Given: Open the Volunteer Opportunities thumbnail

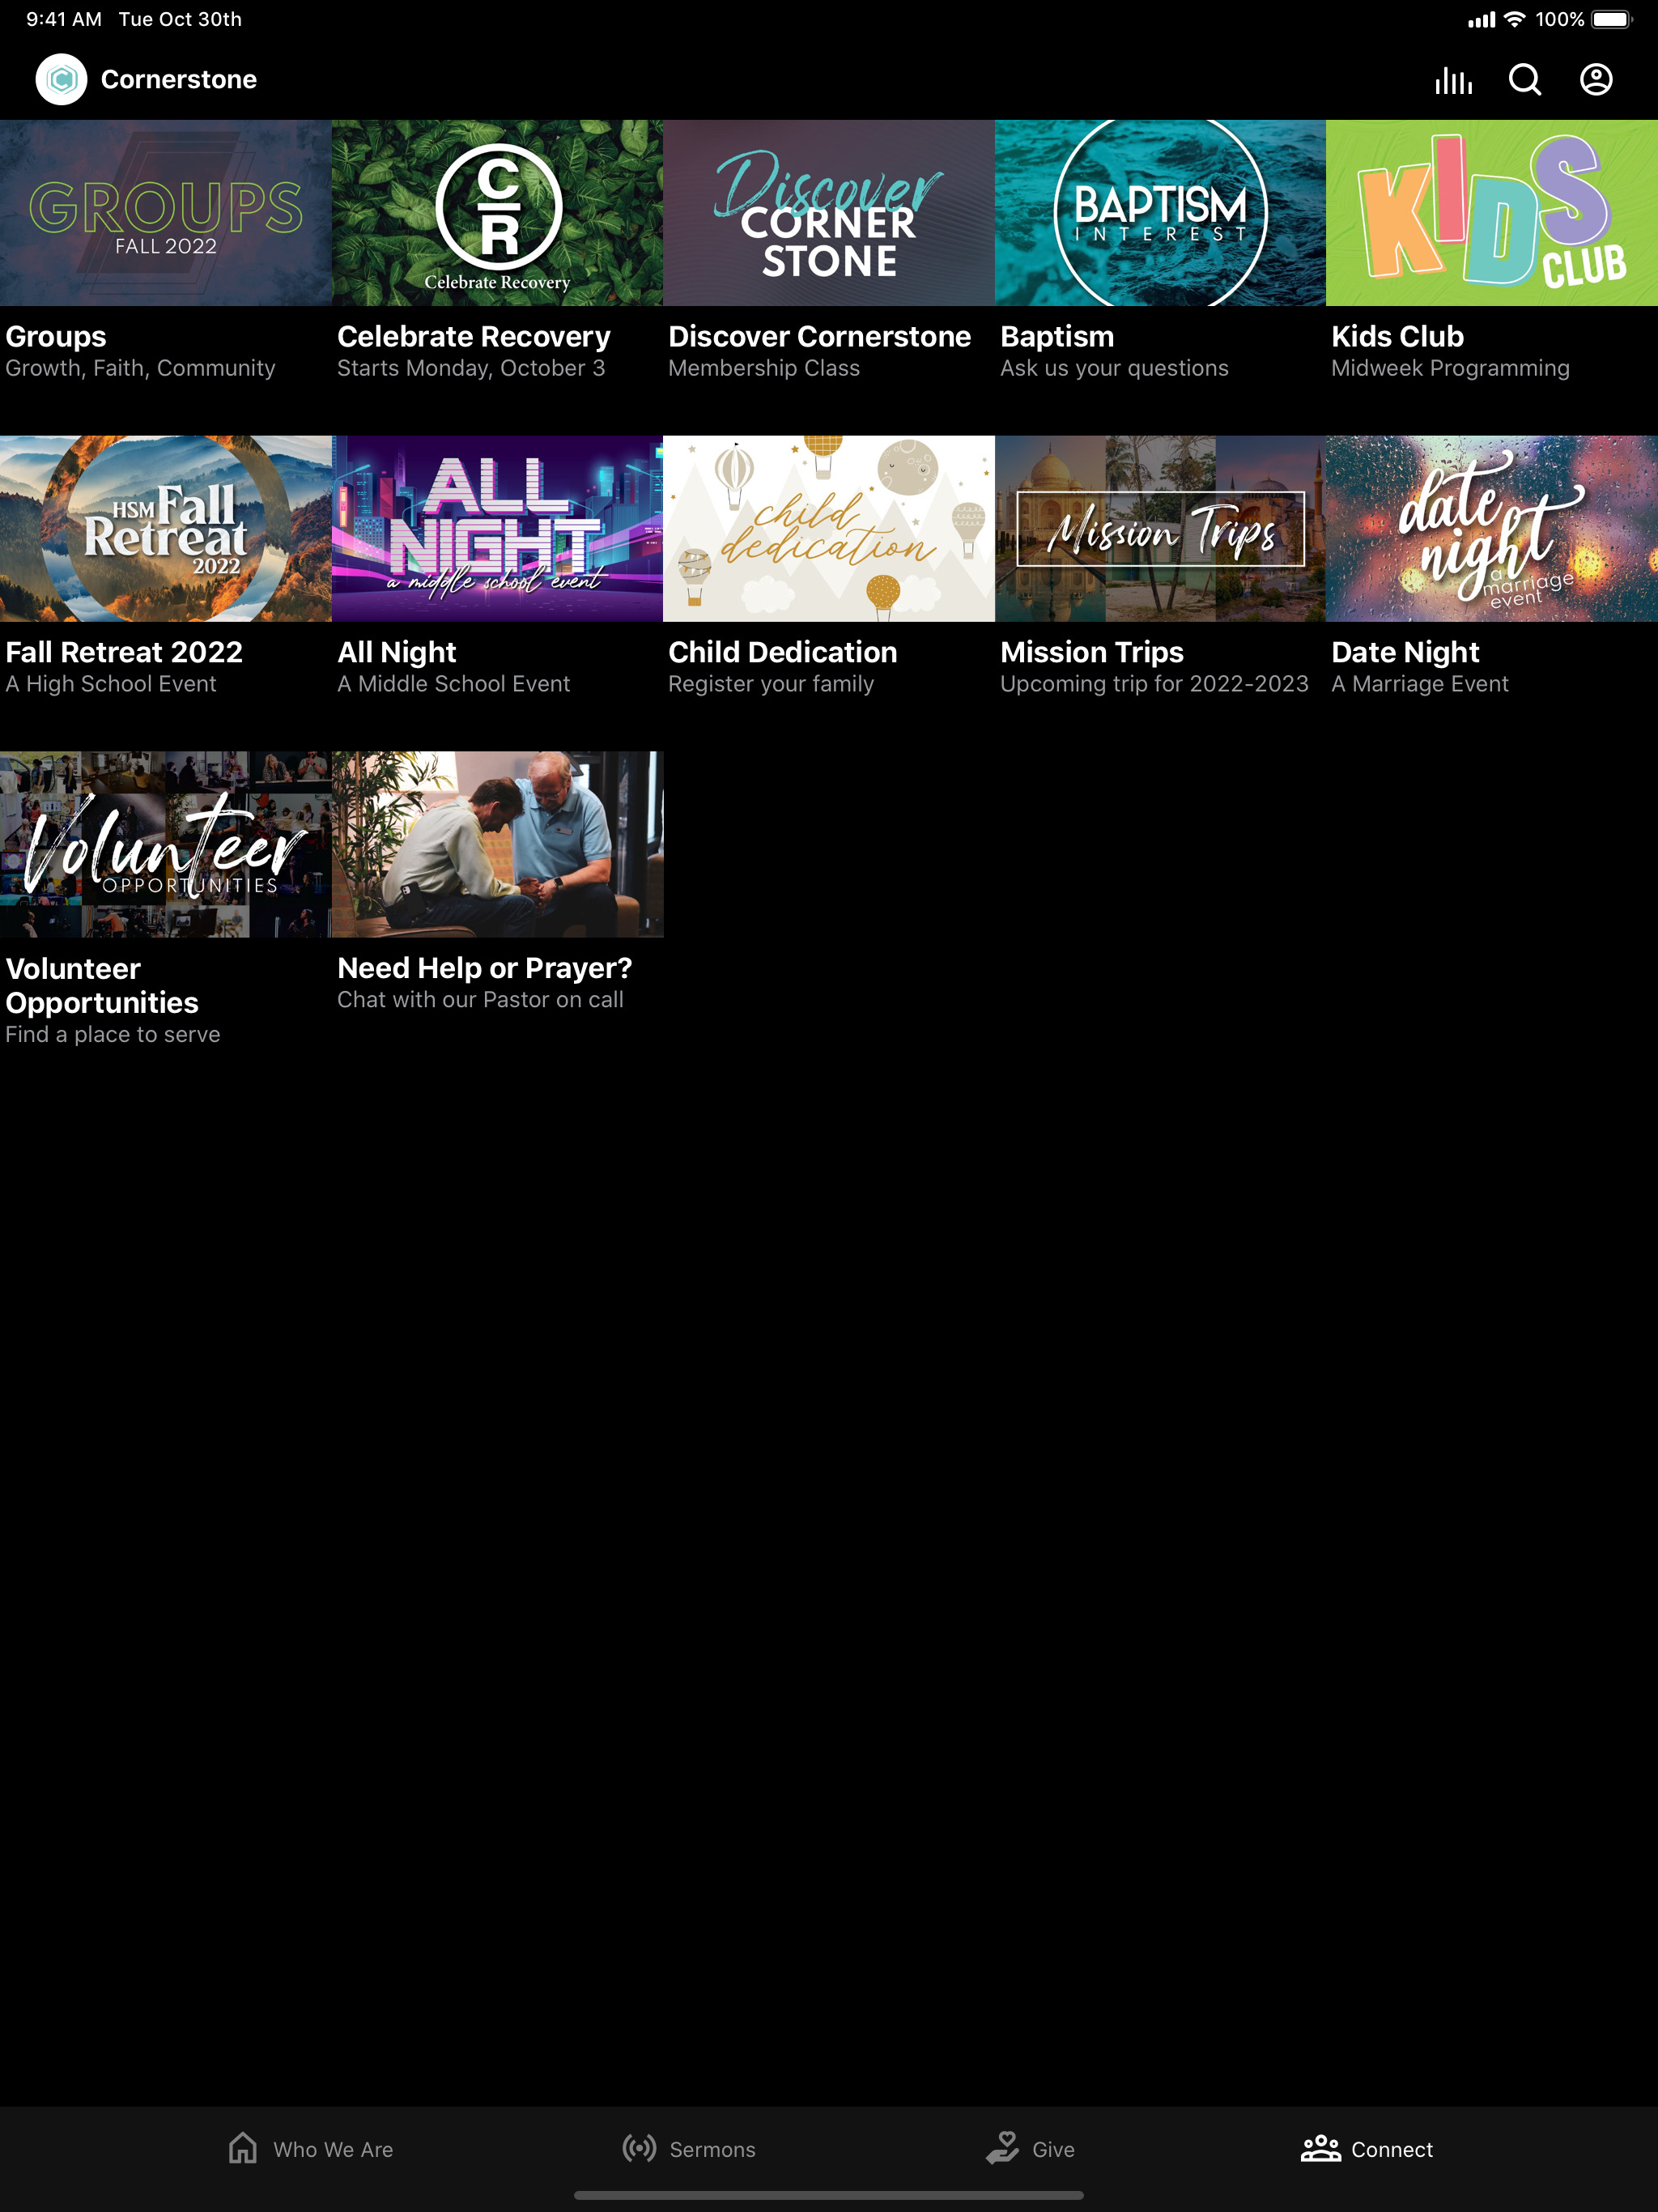Looking at the screenshot, I should (x=166, y=844).
